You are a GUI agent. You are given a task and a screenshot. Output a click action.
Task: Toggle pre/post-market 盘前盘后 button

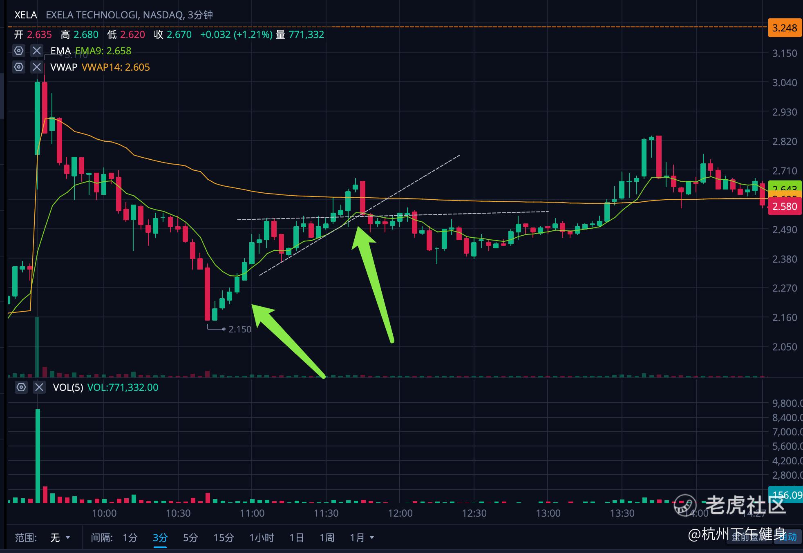pyautogui.click(x=749, y=537)
